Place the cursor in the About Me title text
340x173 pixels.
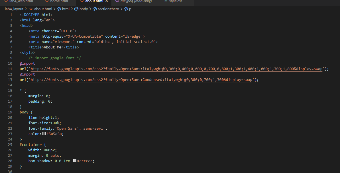click(x=53, y=47)
